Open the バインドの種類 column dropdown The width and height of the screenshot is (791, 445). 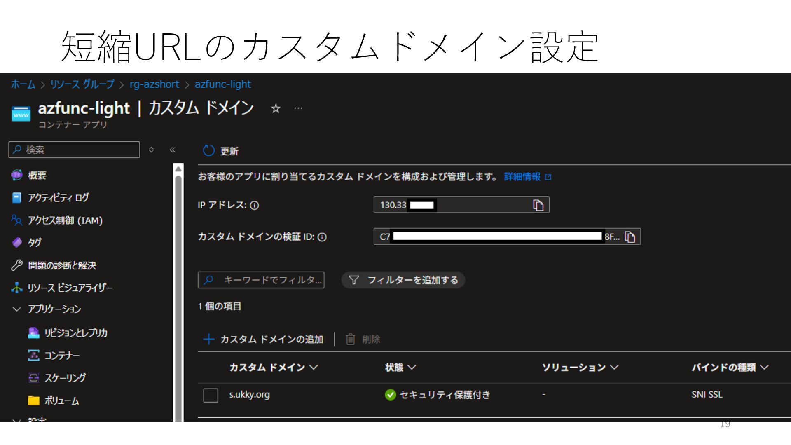pyautogui.click(x=765, y=367)
